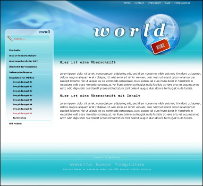Open Kontakt in top navigation
Image resolution: width=203 pixels, height=186 pixels.
click(139, 3)
